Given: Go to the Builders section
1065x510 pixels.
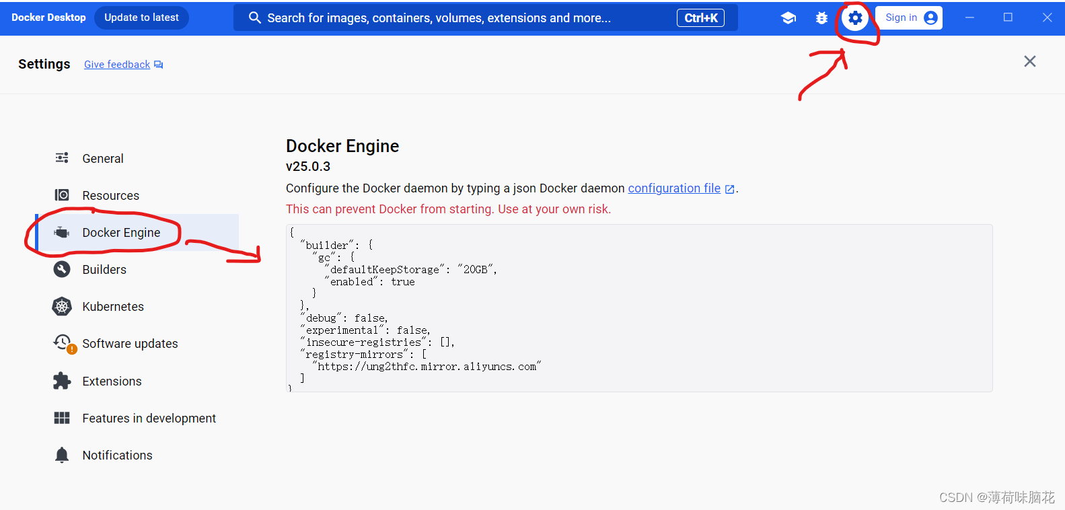Looking at the screenshot, I should coord(138,269).
